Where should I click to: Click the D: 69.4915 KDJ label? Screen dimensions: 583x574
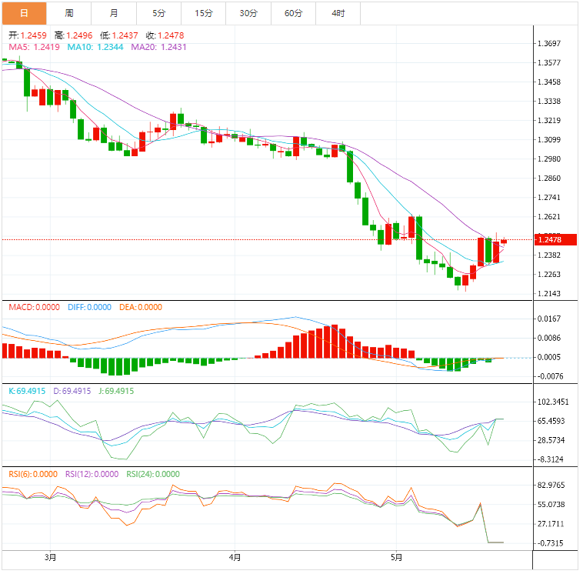72,391
